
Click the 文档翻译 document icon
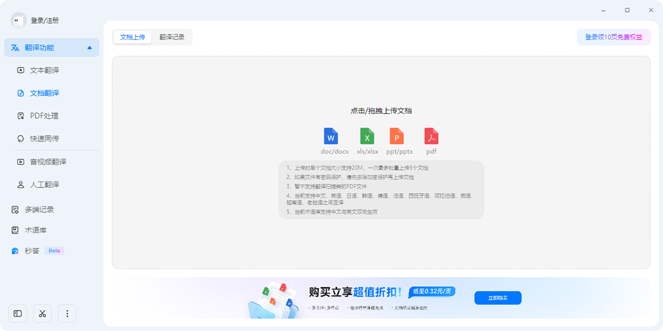tap(20, 93)
